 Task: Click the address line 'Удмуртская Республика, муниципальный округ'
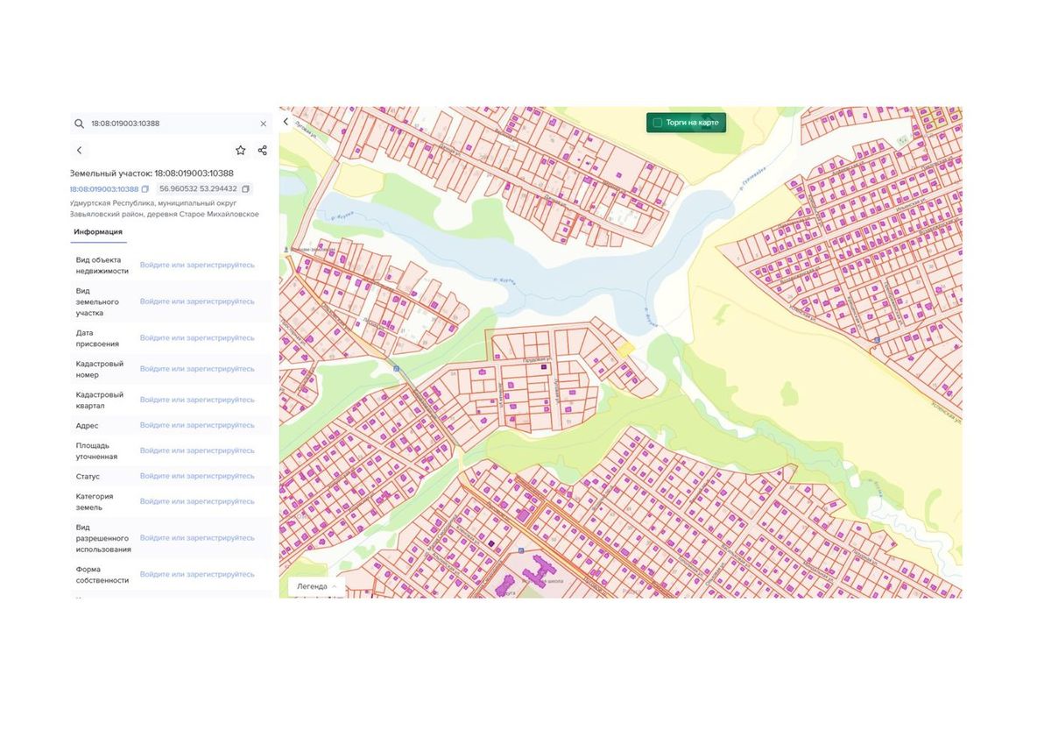(153, 203)
